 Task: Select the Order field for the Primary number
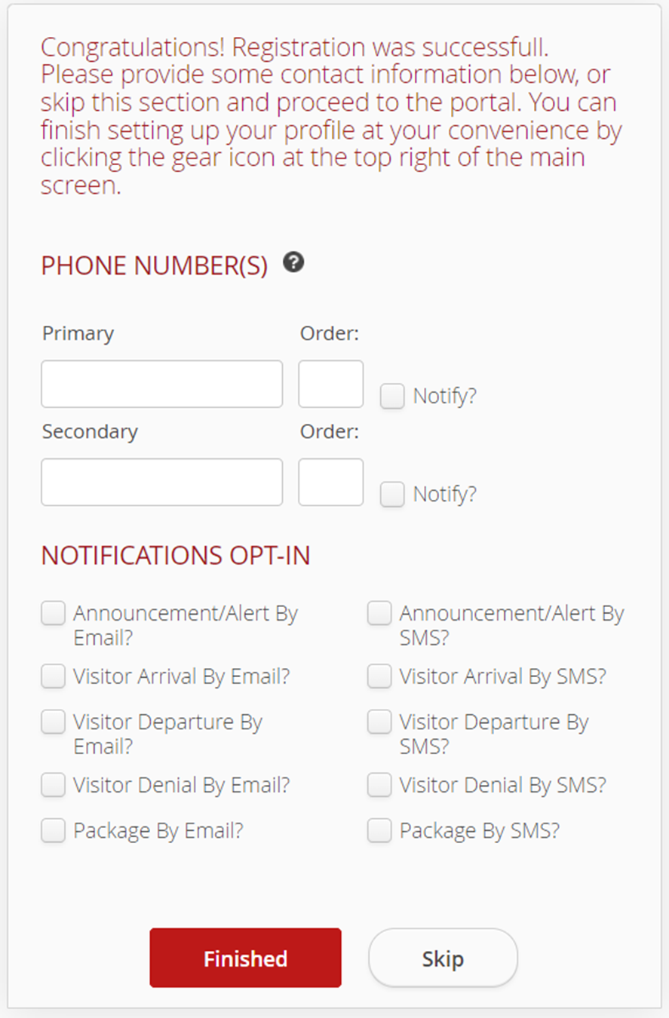click(330, 383)
